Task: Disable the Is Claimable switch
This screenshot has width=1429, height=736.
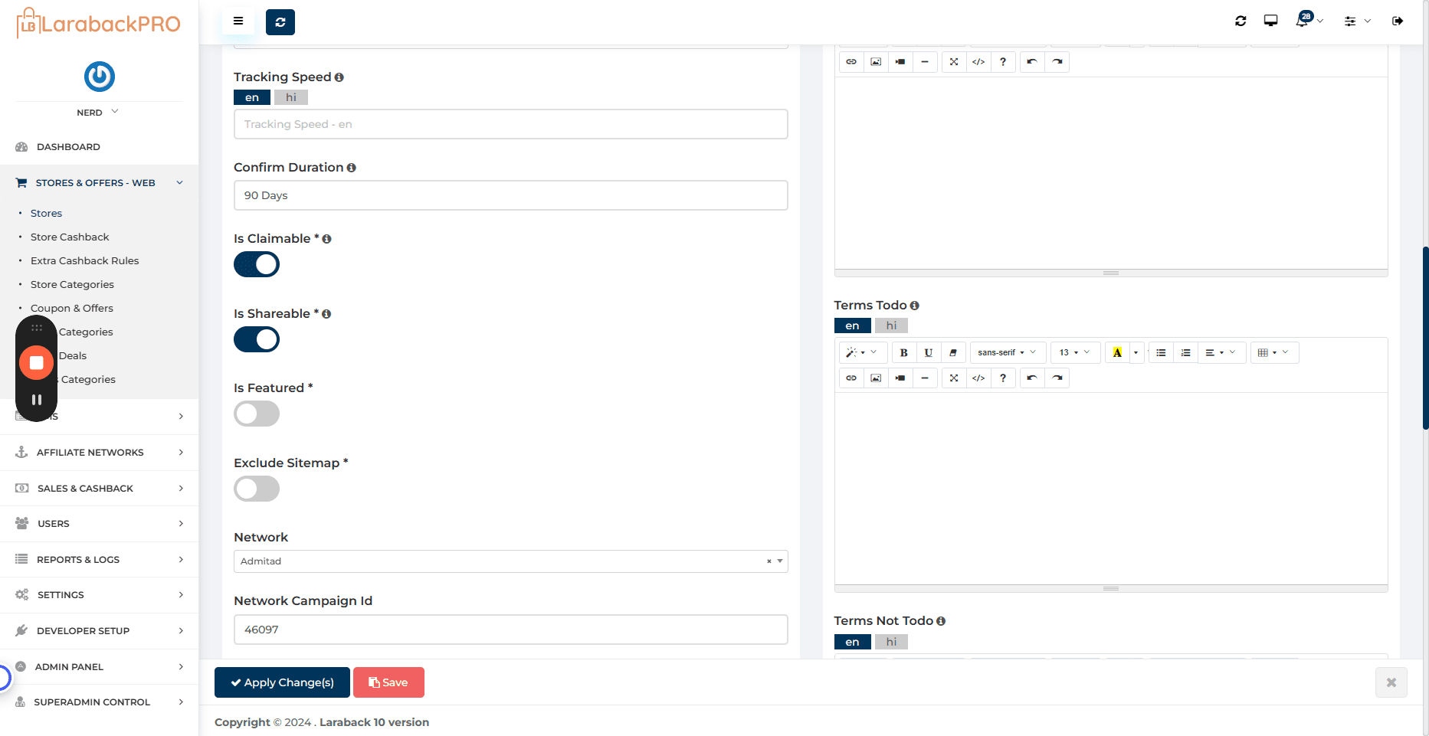Action: pyautogui.click(x=257, y=264)
